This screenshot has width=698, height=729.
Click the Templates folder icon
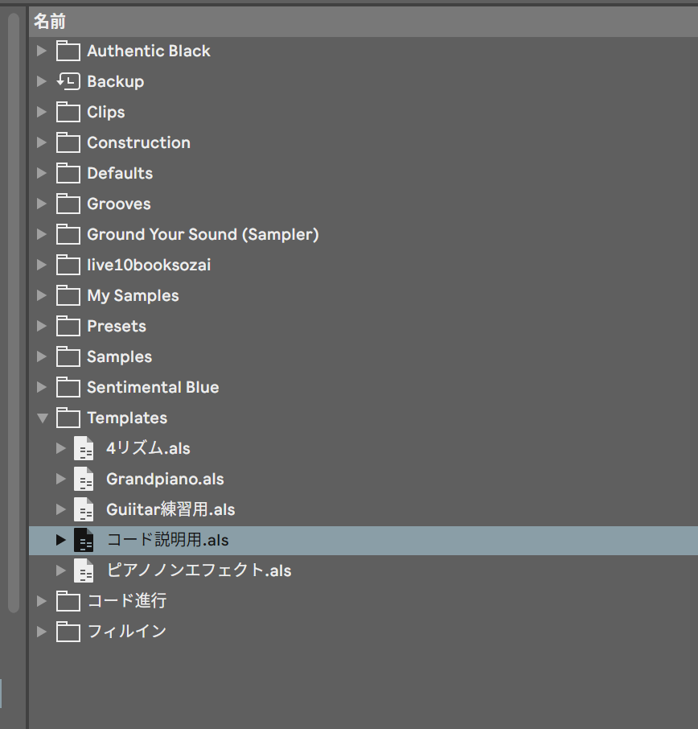pyautogui.click(x=68, y=418)
